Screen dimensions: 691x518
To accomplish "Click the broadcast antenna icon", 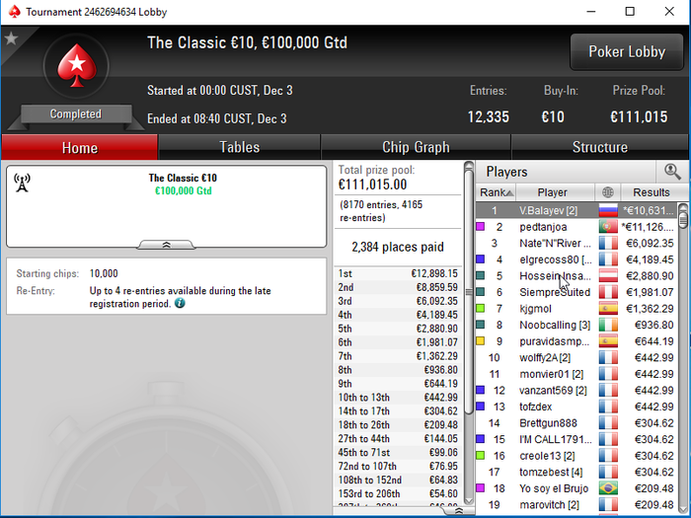I will (x=22, y=183).
